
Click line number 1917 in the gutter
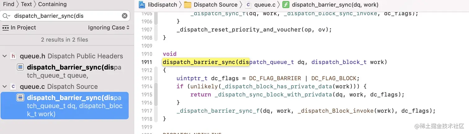click(146, 110)
